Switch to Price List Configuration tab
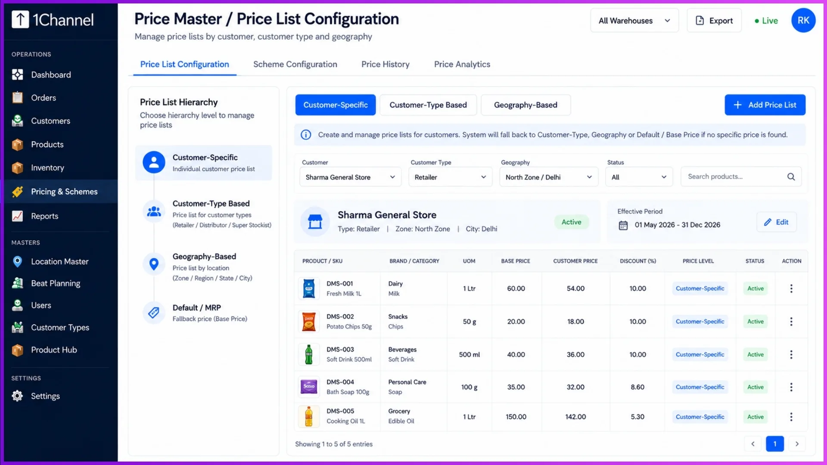Image resolution: width=827 pixels, height=465 pixels. (185, 64)
